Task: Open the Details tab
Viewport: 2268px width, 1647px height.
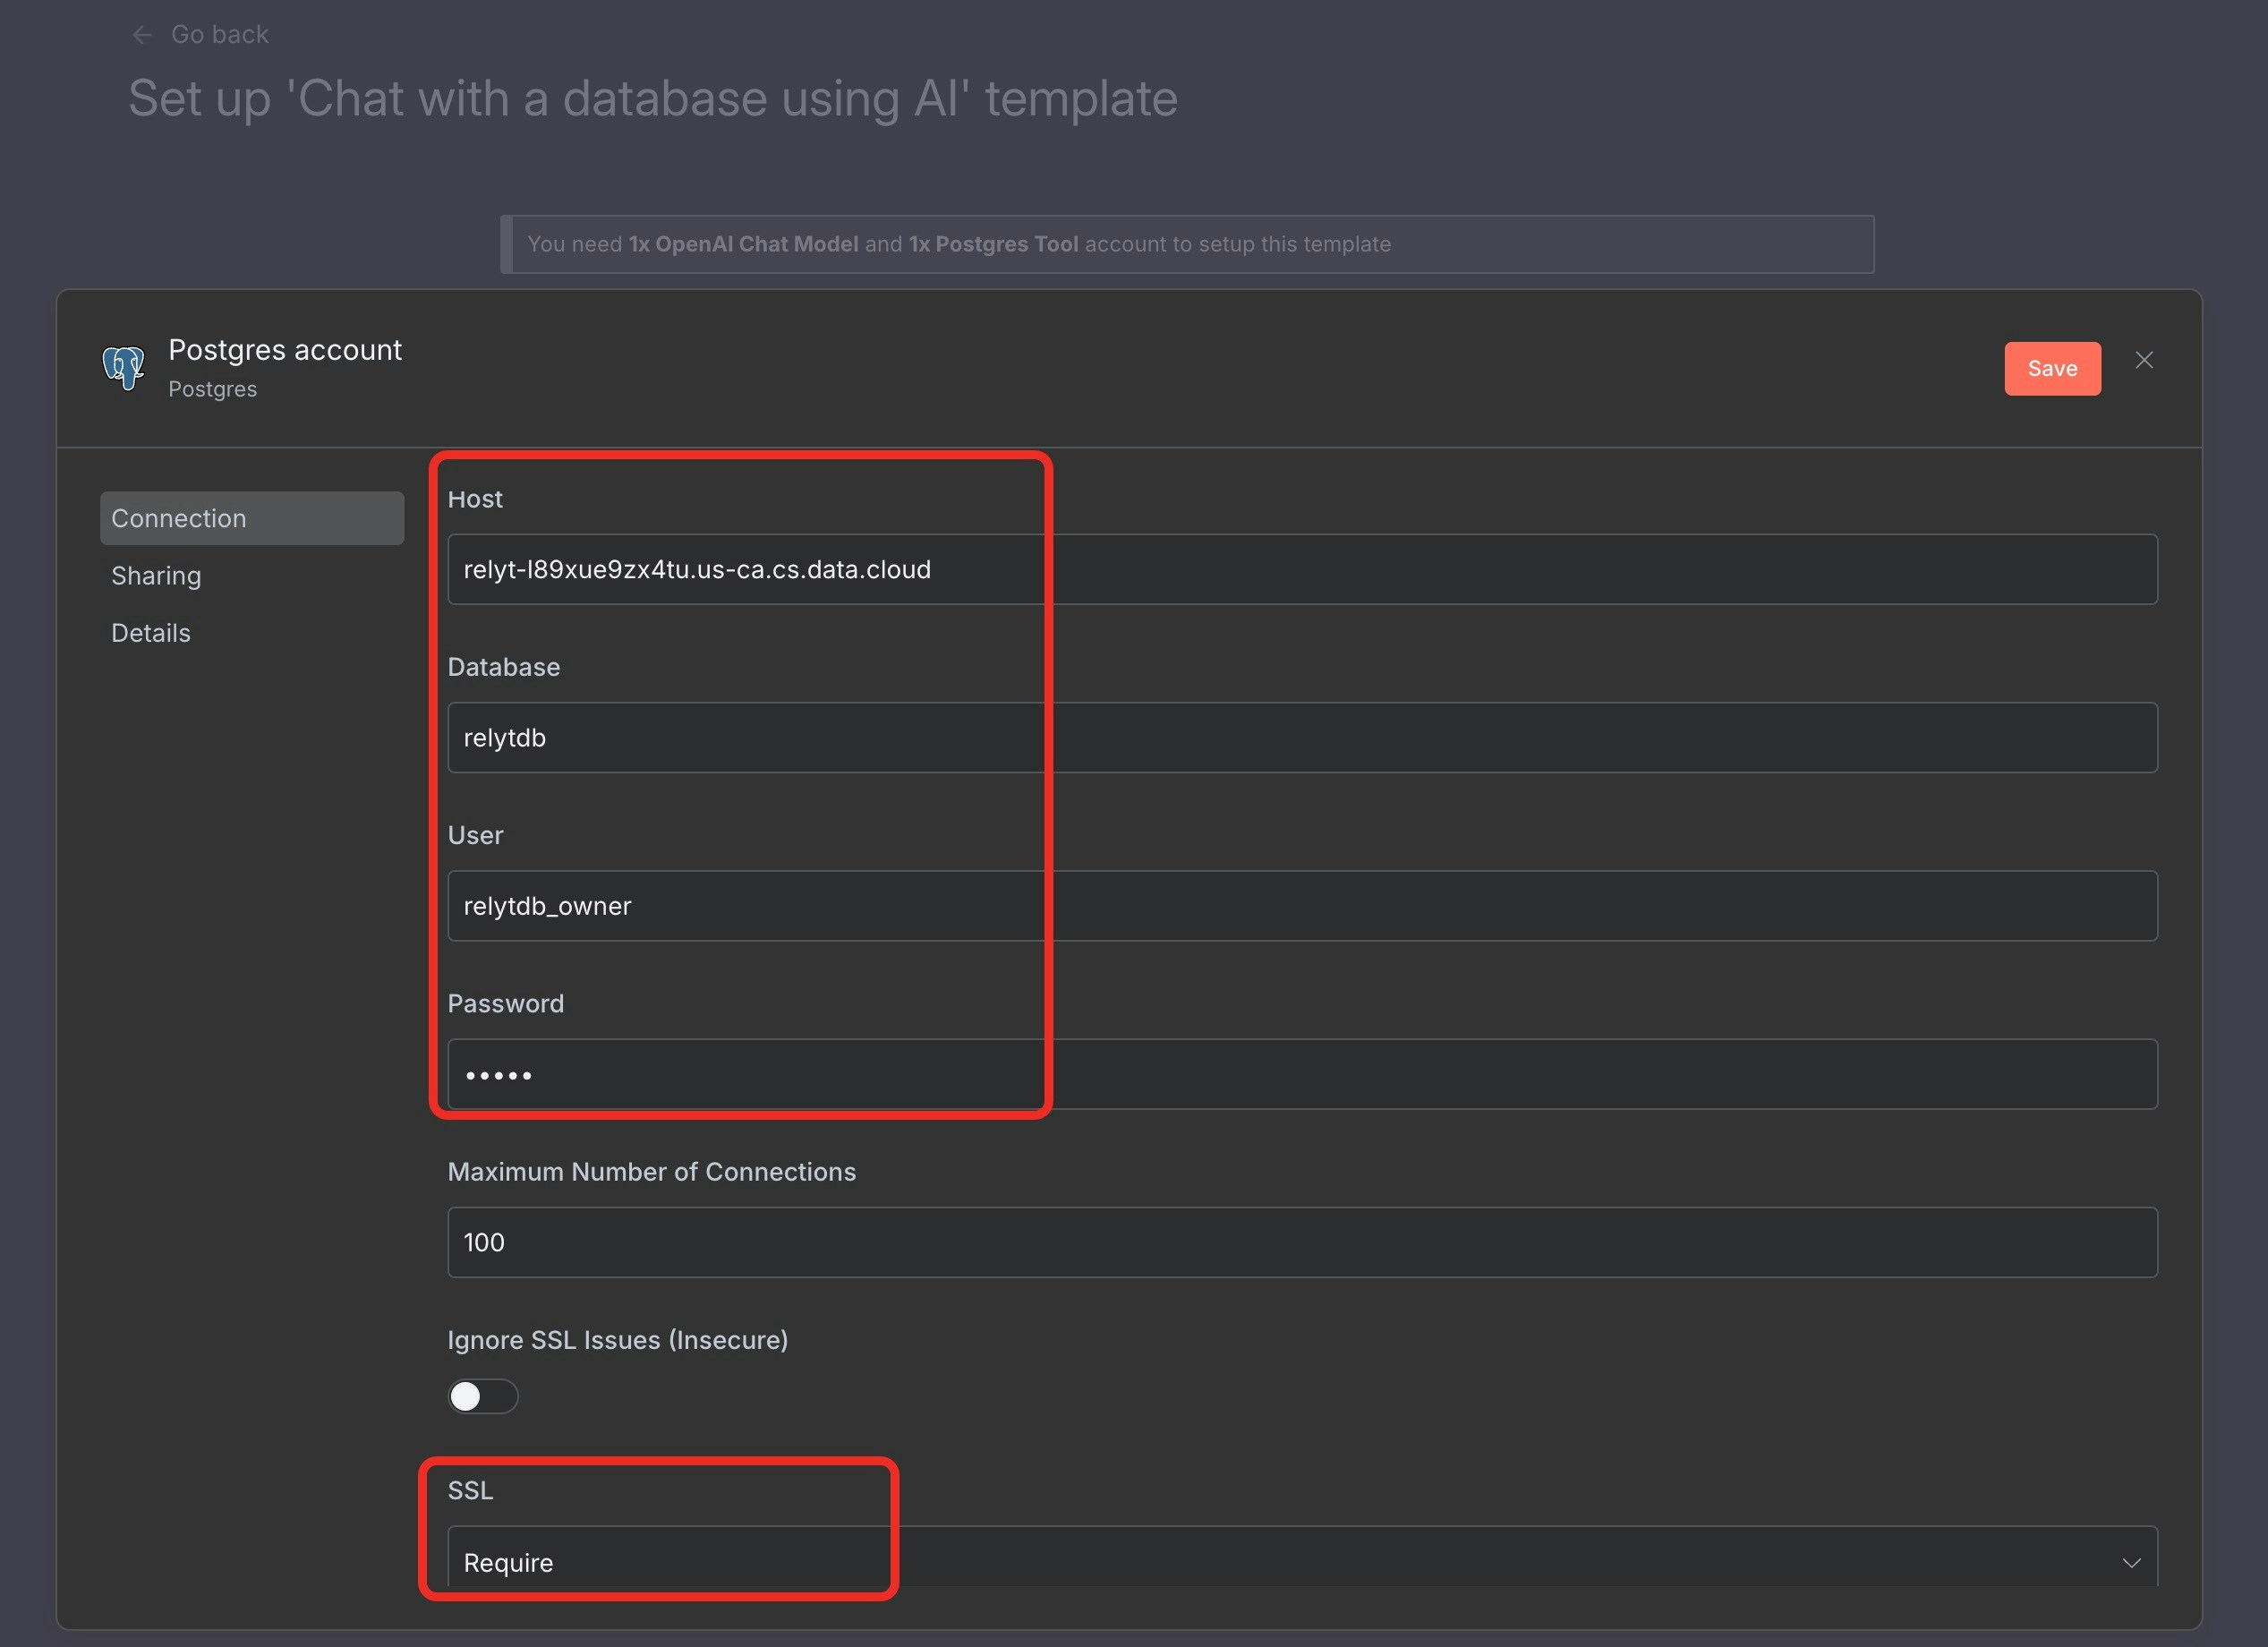Action: click(150, 632)
